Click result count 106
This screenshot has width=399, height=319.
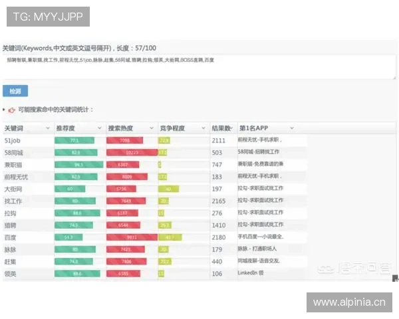pyautogui.click(x=217, y=274)
